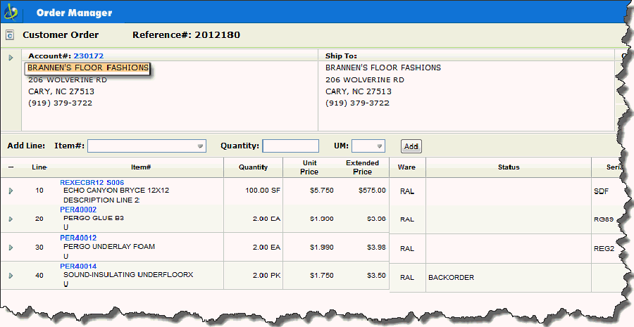Click the Extended Price column header

(362, 167)
